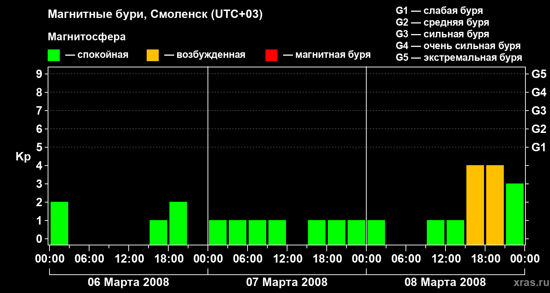Click the 08 Марта 00:00–03:00 green bar
550x293 pixels.
coord(376,232)
